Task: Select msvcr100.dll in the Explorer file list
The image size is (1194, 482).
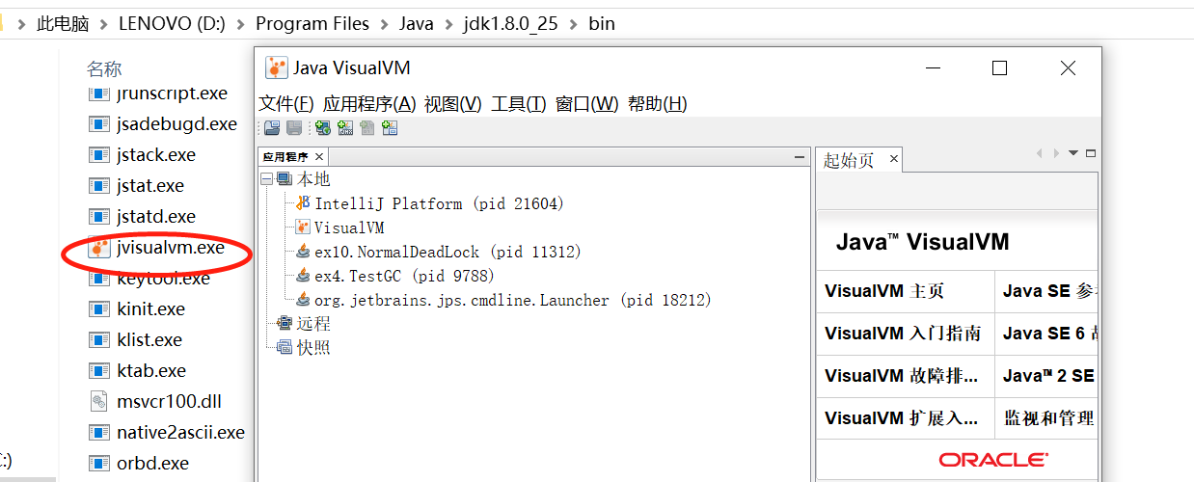Action: coord(156,402)
